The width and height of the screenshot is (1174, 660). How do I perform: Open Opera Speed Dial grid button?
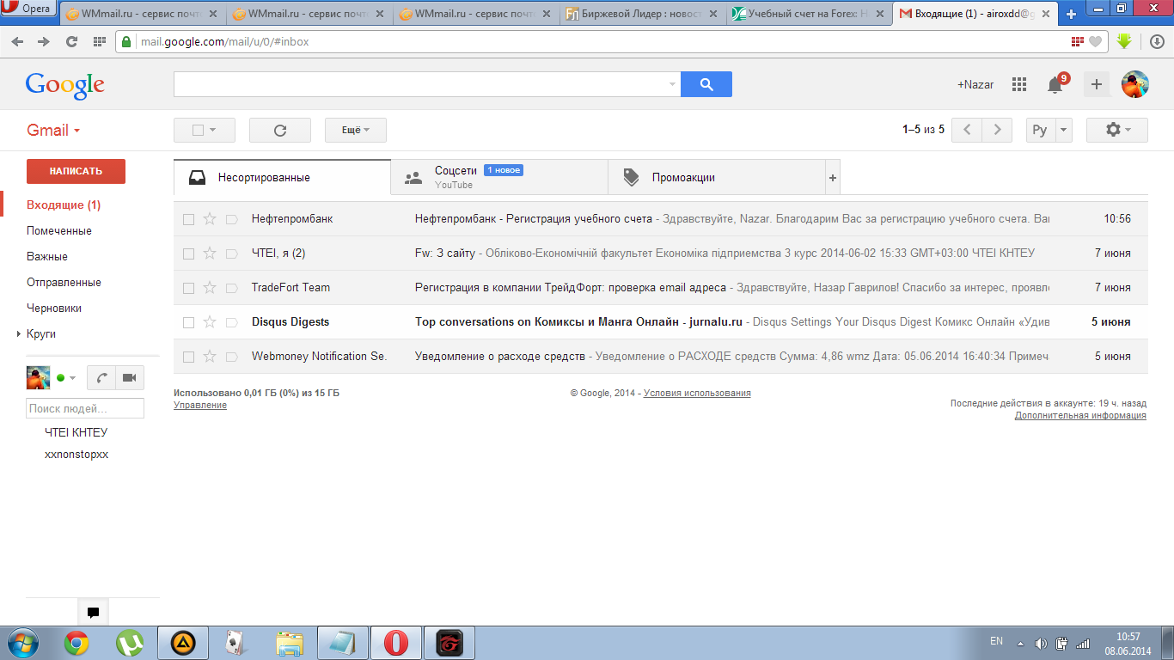tap(100, 41)
